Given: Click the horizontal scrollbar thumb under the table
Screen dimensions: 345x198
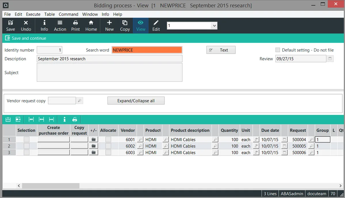Looking at the screenshot, I should [x=51, y=186].
